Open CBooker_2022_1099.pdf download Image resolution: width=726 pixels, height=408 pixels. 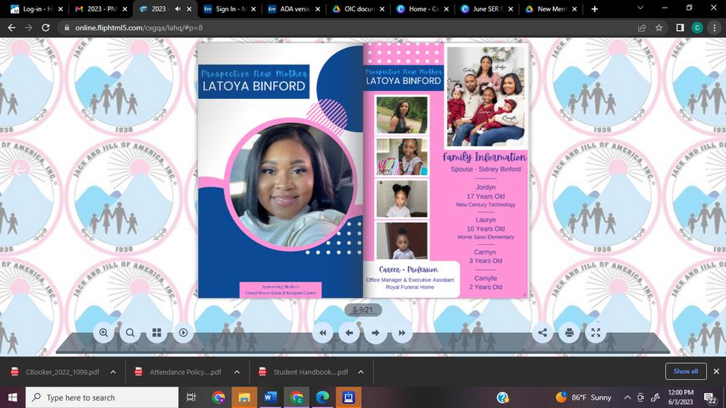(56, 372)
